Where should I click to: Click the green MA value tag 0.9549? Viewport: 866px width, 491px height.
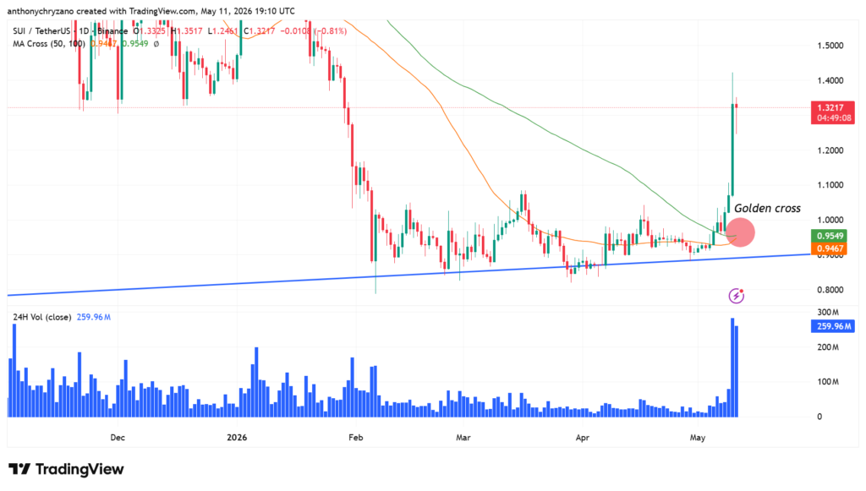click(x=829, y=236)
